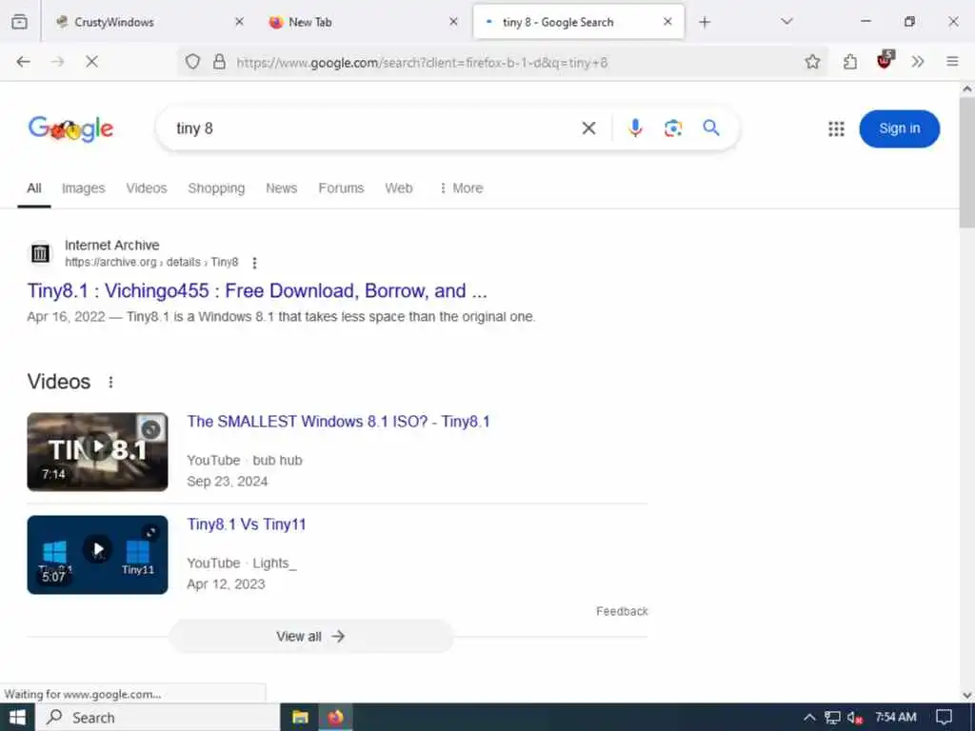
Task: Open the uBlock Origin extension icon
Action: 885,60
